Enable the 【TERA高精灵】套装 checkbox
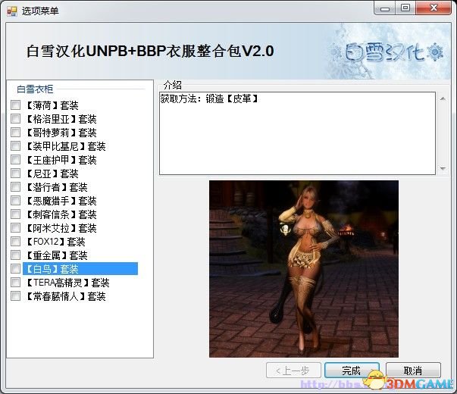The width and height of the screenshot is (457, 394). pos(15,283)
